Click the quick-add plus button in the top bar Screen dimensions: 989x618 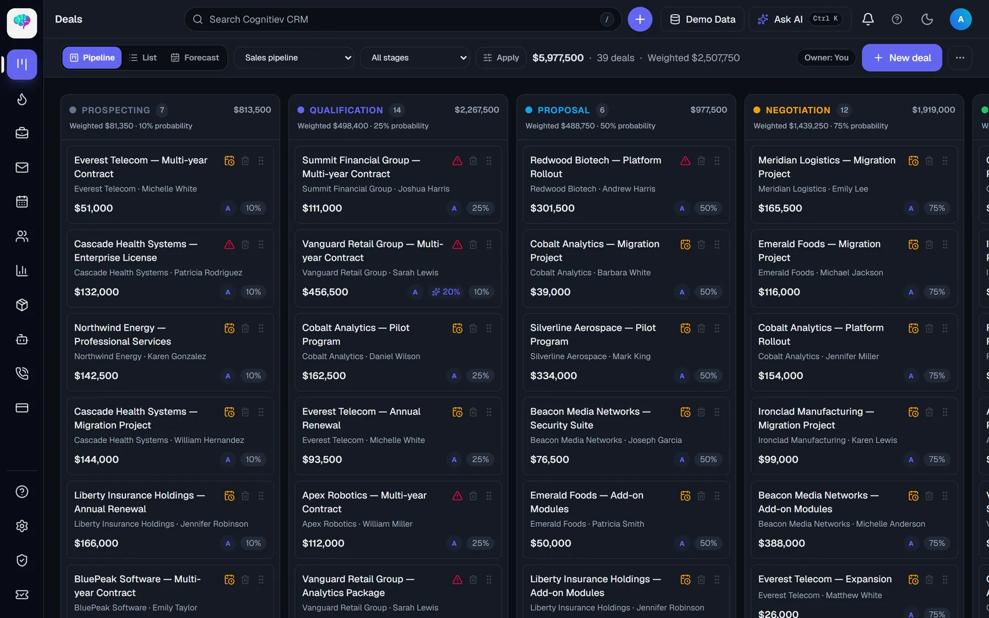pyautogui.click(x=640, y=19)
